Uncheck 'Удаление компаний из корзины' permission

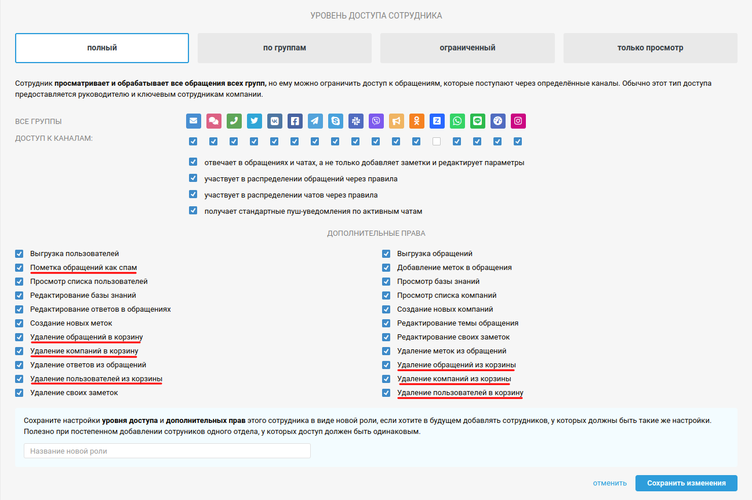[386, 379]
